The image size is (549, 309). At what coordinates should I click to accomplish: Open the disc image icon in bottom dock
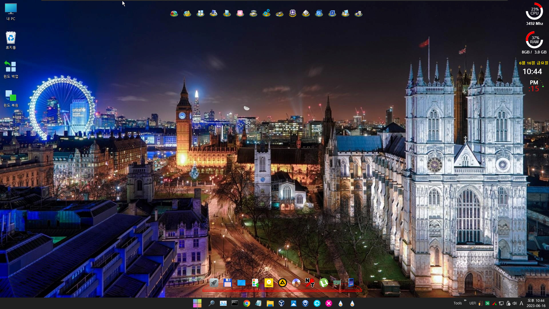pyautogui.click(x=296, y=283)
